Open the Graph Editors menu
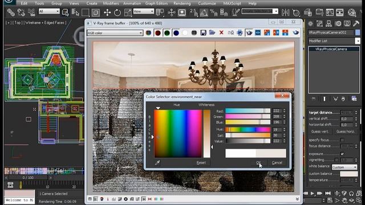The image size is (365, 205). tap(156, 3)
